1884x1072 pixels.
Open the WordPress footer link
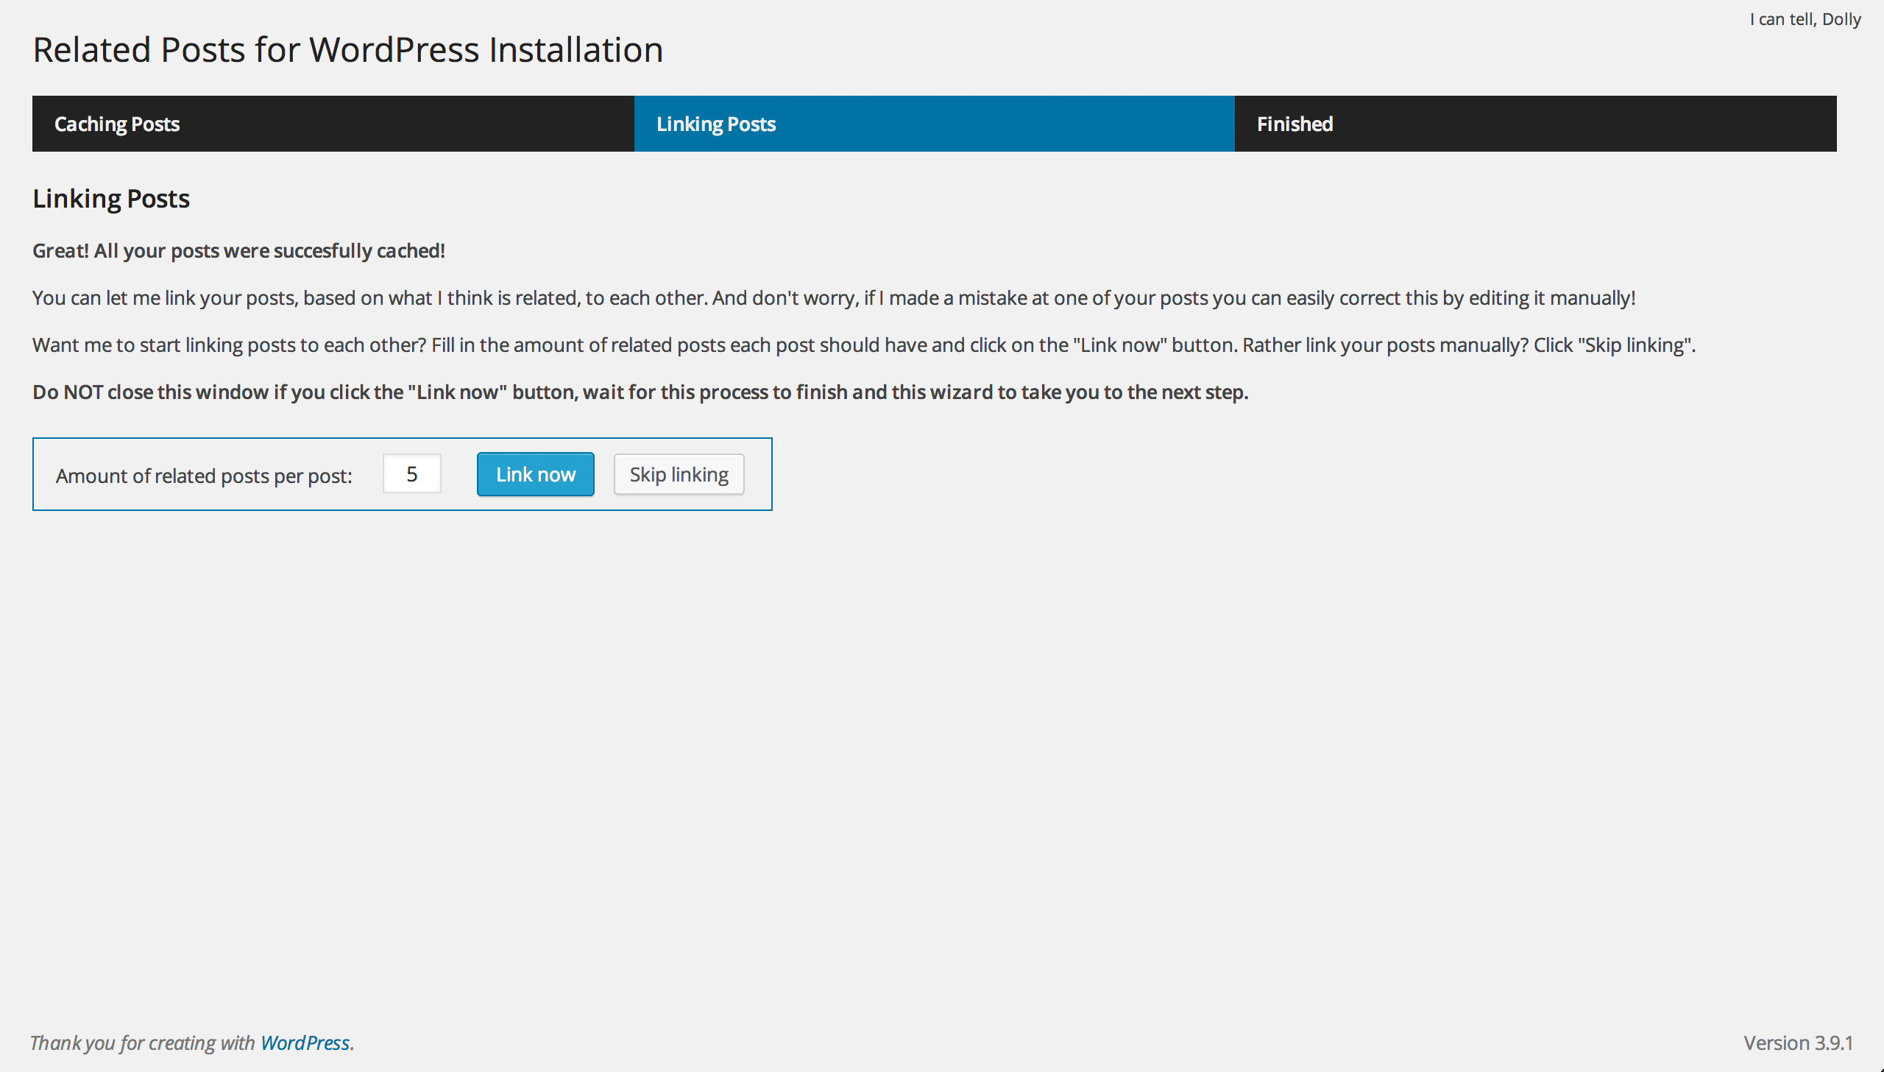[305, 1043]
